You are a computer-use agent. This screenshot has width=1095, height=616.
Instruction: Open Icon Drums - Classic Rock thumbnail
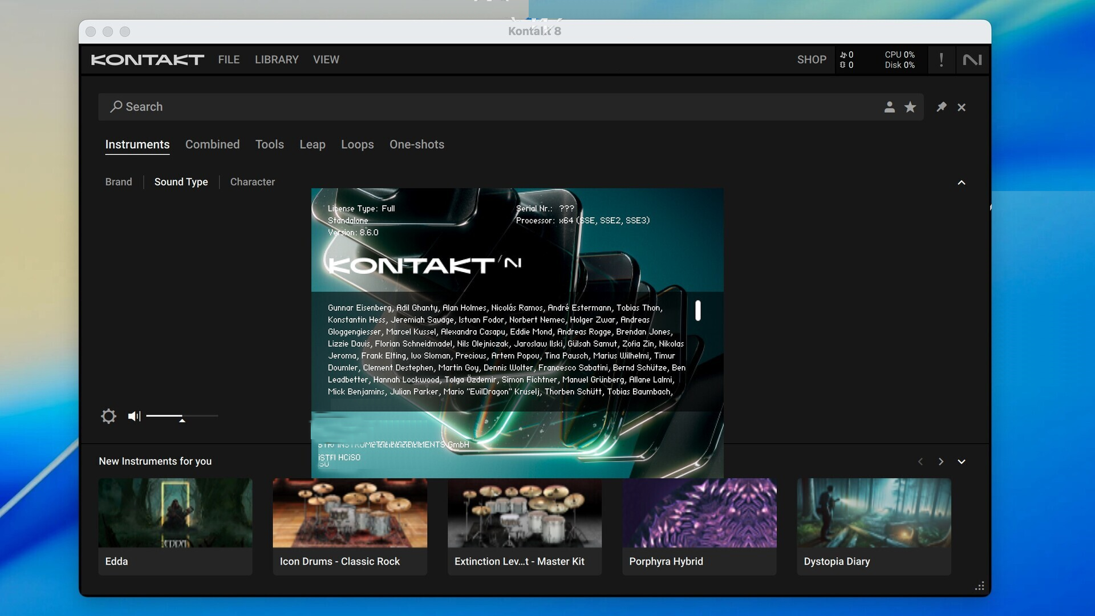[x=350, y=513]
